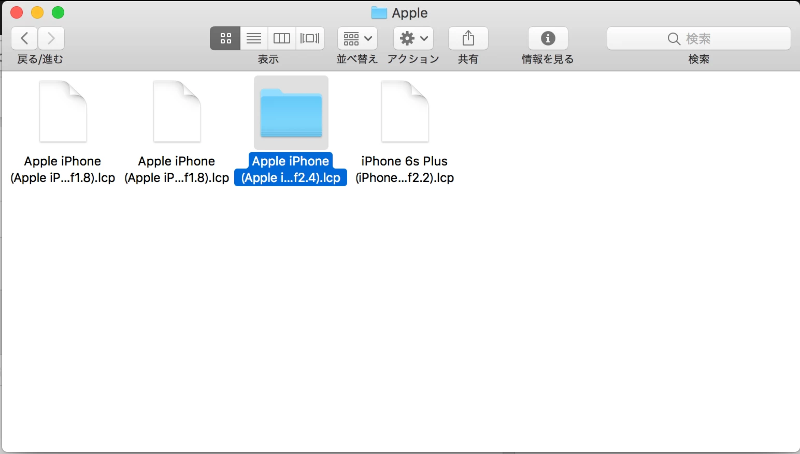
Task: Switch to icon grid view
Action: click(x=225, y=38)
